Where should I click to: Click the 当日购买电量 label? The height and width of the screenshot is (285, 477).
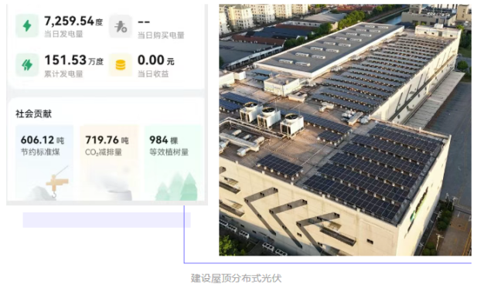tap(161, 36)
